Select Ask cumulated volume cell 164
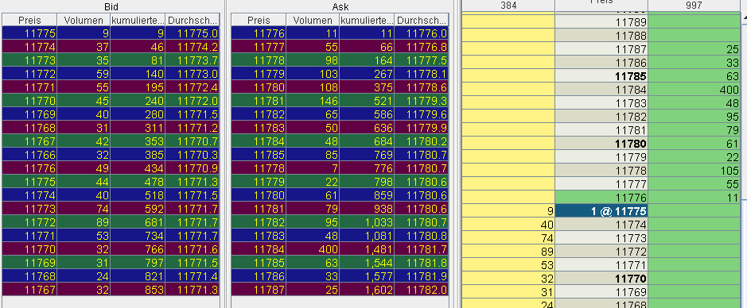 [367, 60]
